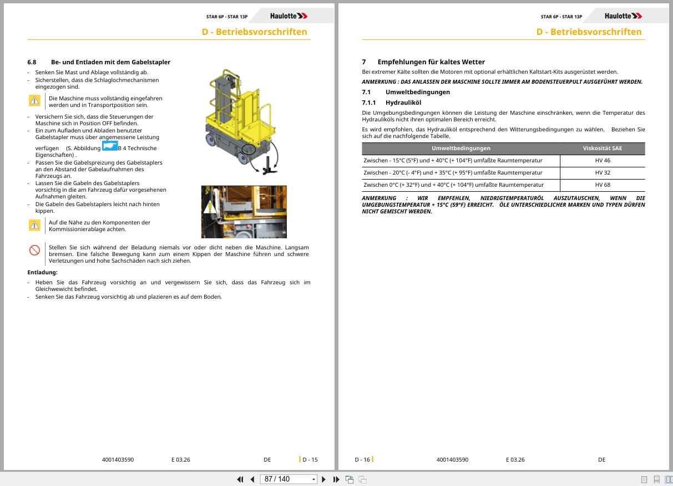Click the row 'Zwischen - 20°C (- 4°F) und + 35°C'
The height and width of the screenshot is (486, 673).
(503, 172)
